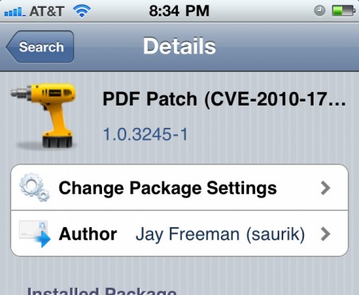Tap the cellular signal bars icon
This screenshot has height=295, width=359.
15,12
